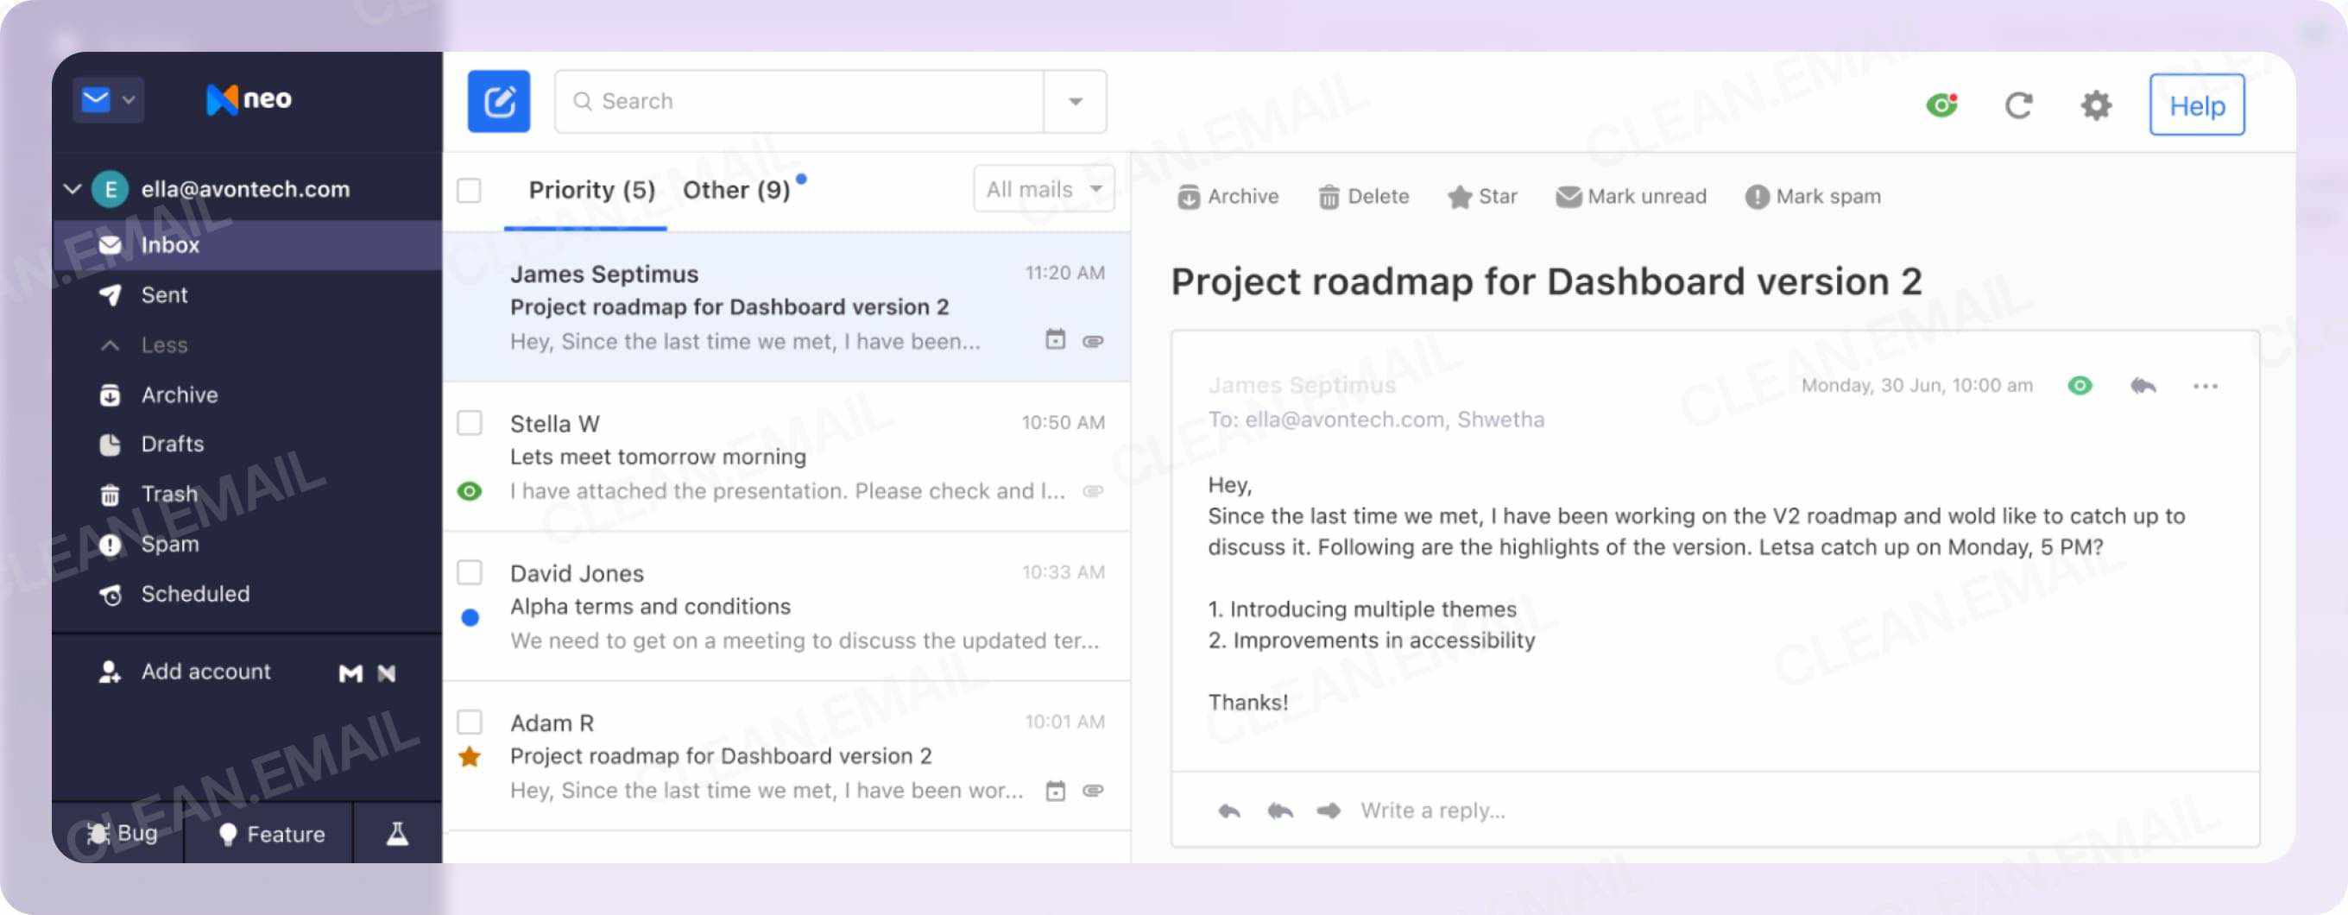Open the three-dot menu on the email
Screen dimensions: 2348x915
(2206, 386)
